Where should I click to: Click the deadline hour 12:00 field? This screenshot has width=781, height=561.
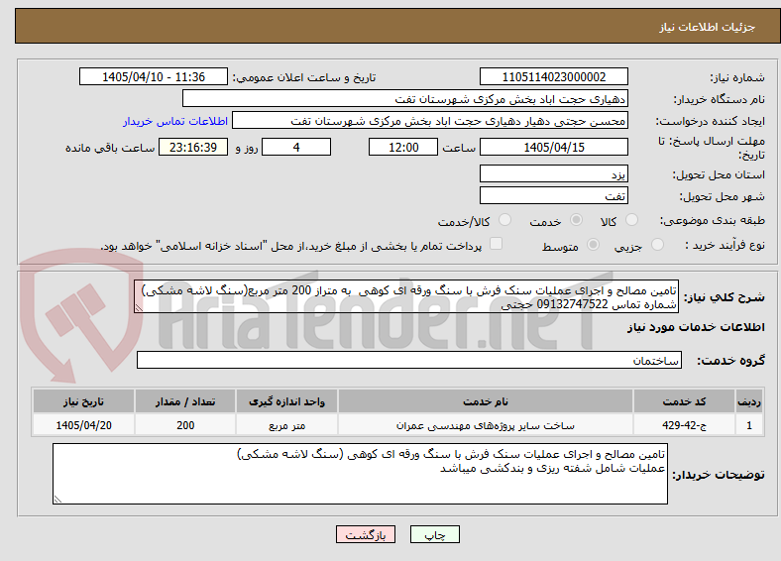[403, 147]
